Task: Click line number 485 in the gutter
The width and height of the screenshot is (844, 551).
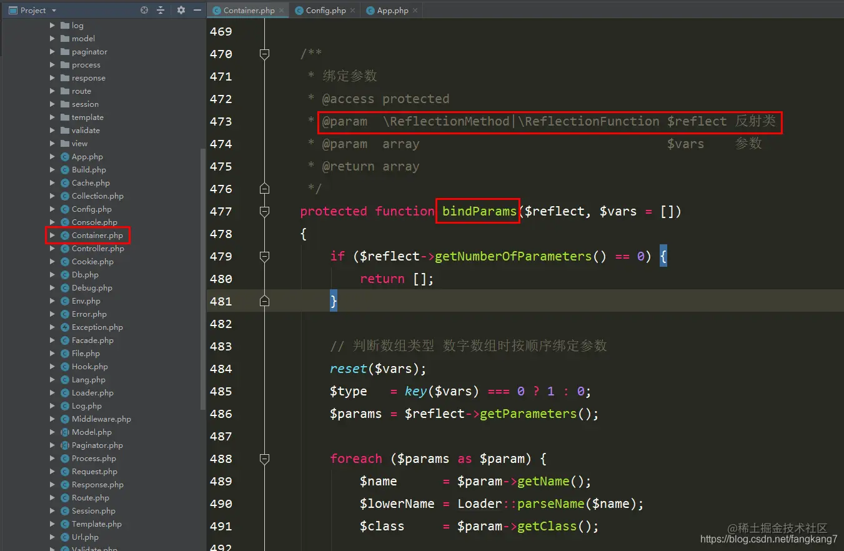Action: coord(221,392)
